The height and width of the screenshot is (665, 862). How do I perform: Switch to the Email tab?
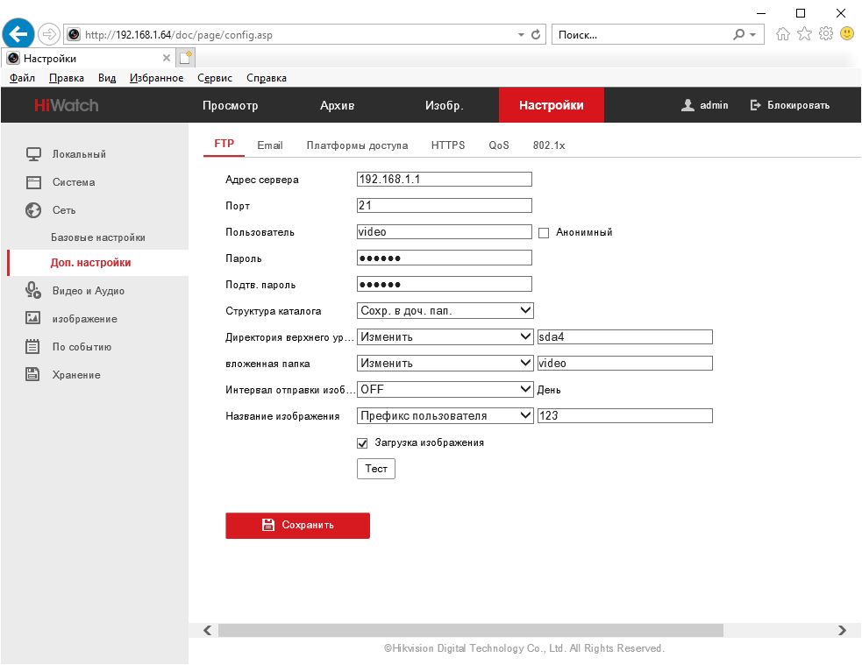coord(270,145)
